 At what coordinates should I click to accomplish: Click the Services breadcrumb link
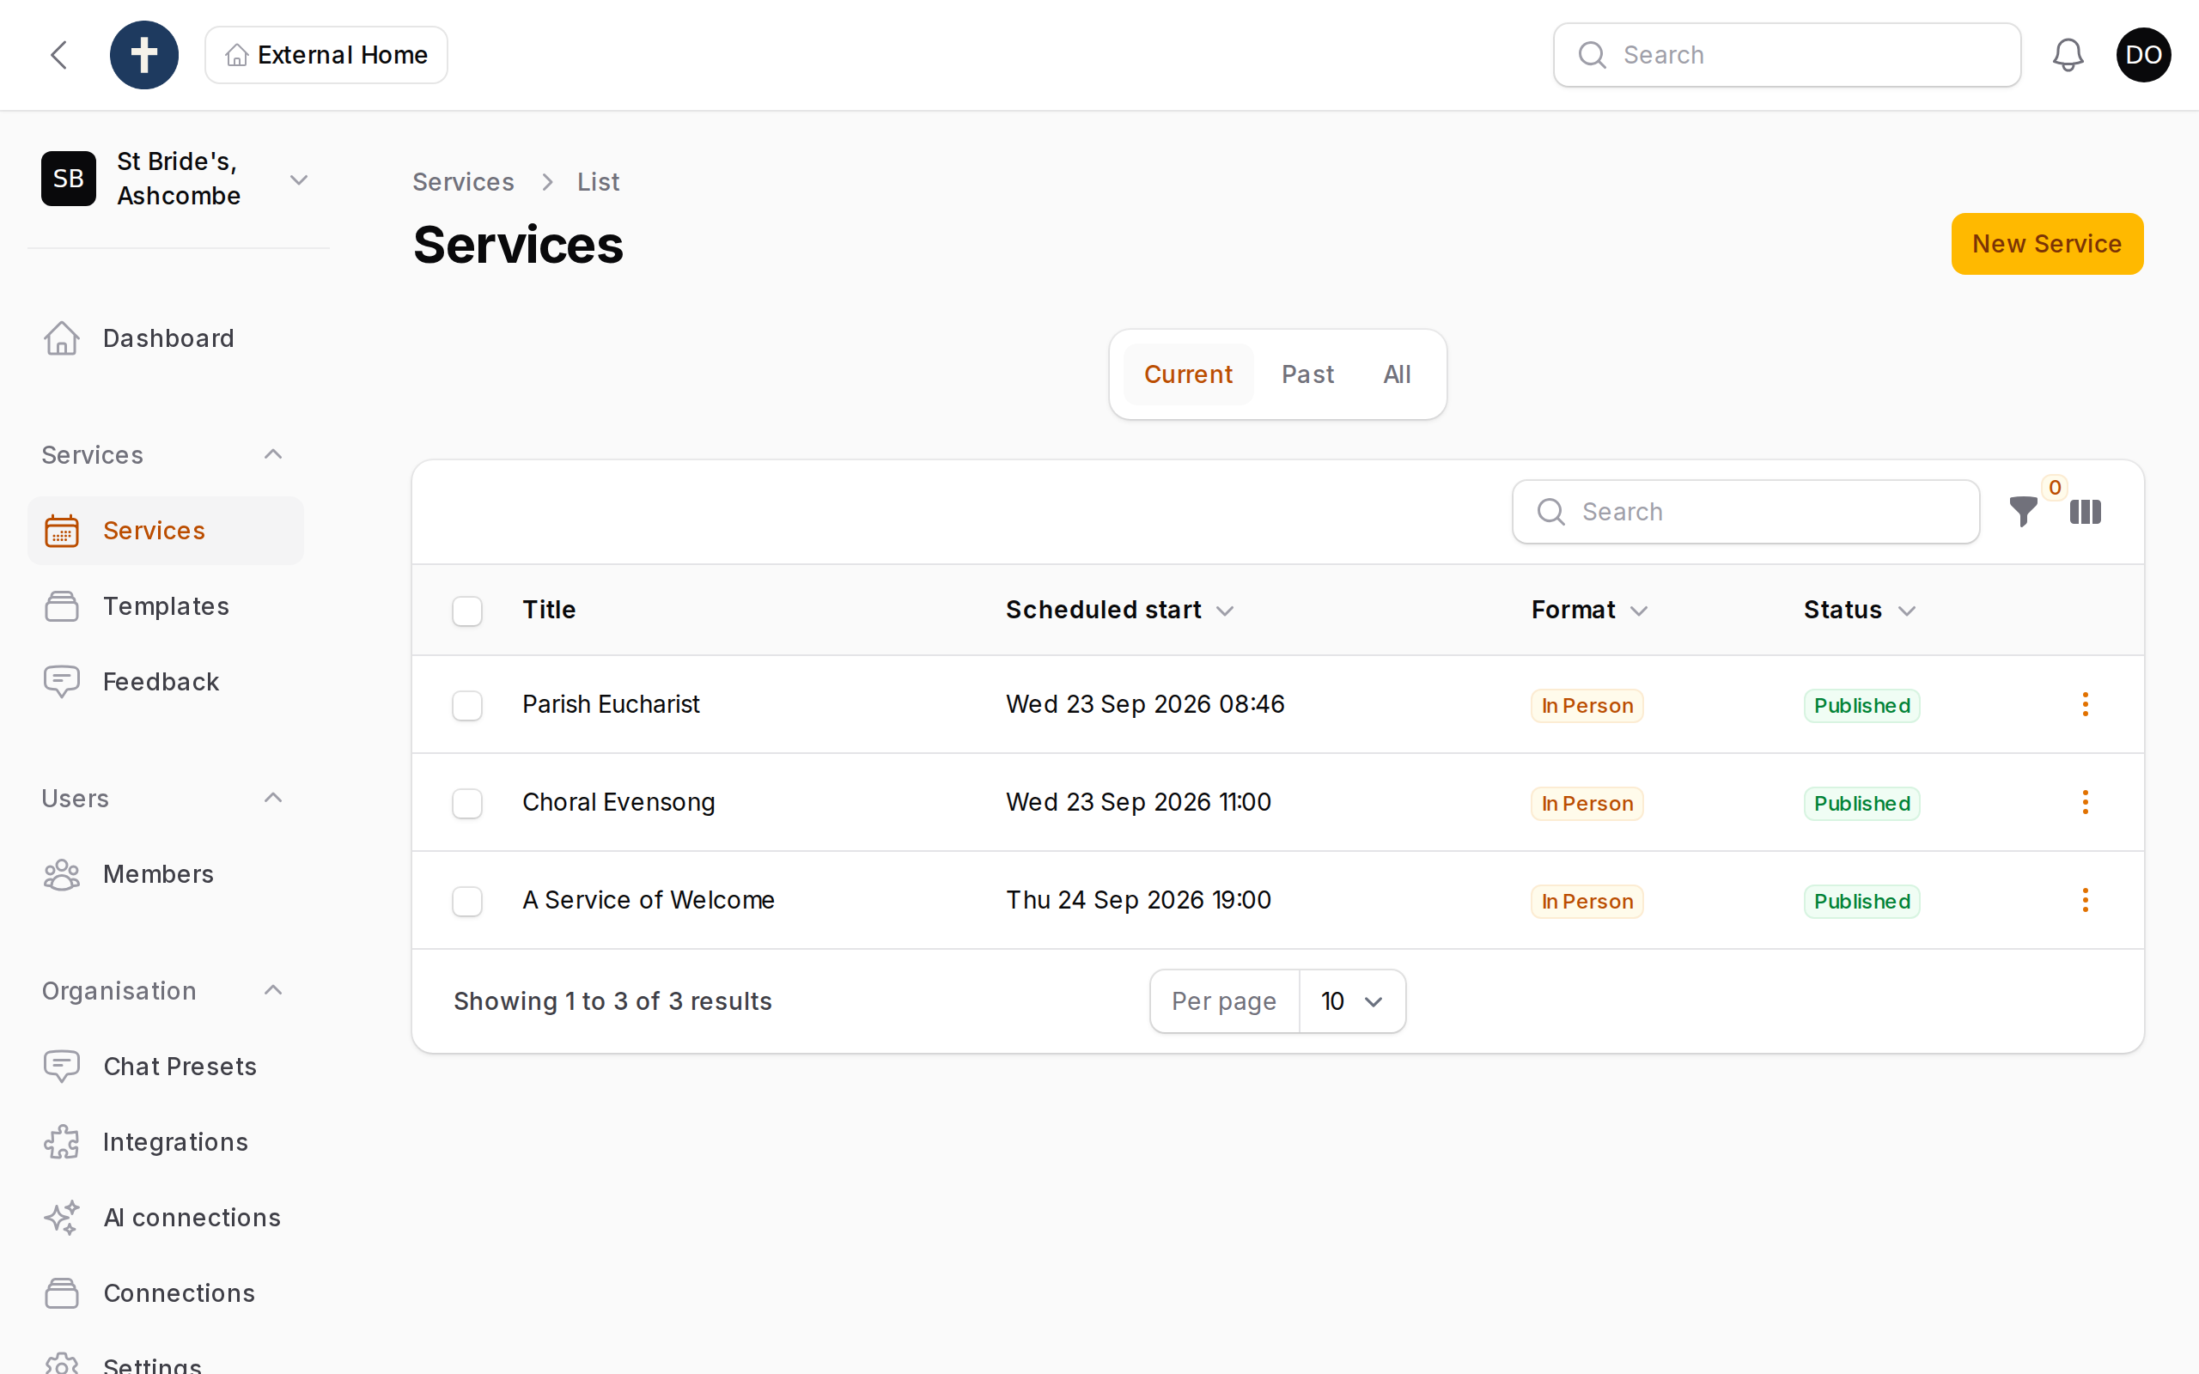point(464,182)
